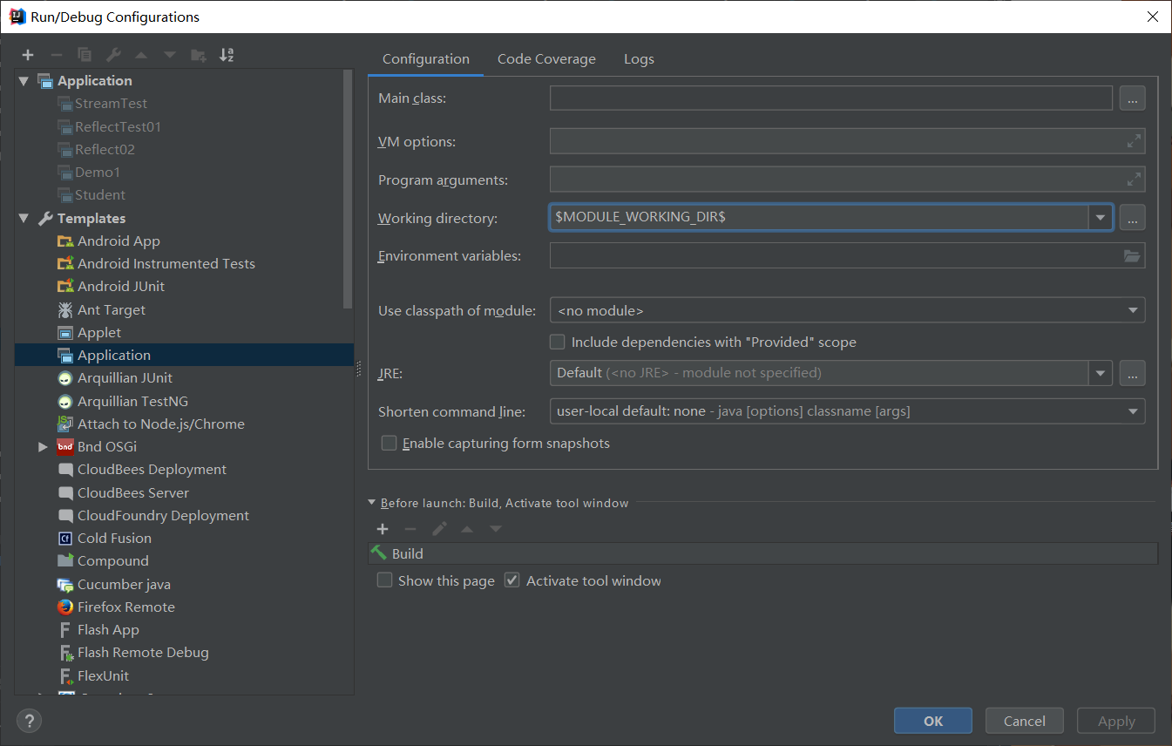This screenshot has height=746, width=1172.
Task: Uncheck Activate tool window checkbox
Action: 512,580
